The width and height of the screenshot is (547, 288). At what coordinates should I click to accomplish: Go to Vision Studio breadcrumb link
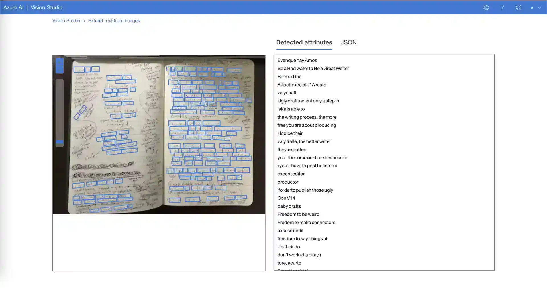point(66,21)
